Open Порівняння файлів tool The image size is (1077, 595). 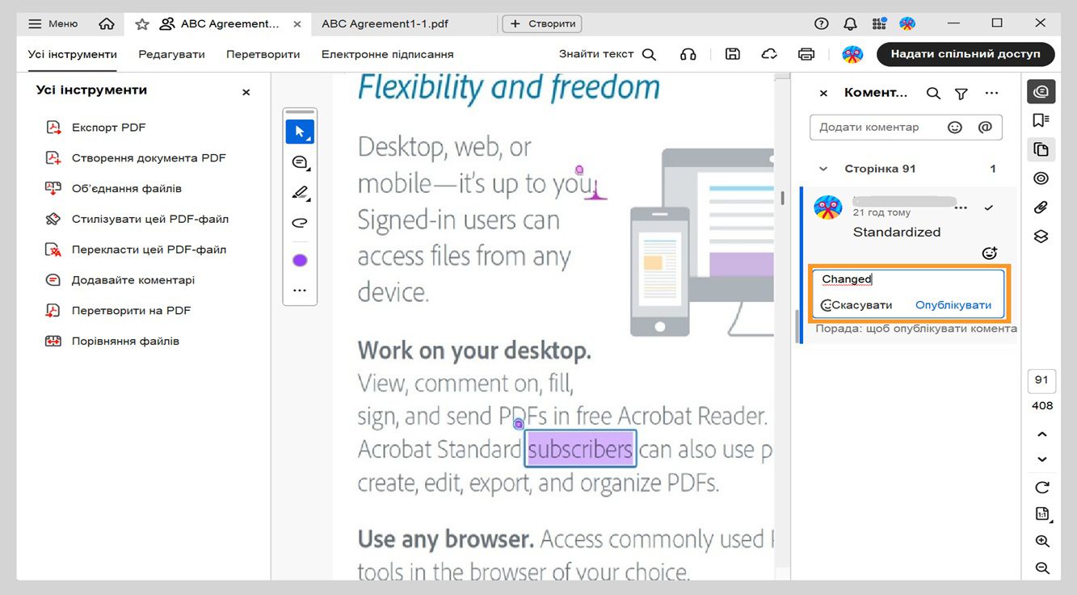[x=113, y=341]
